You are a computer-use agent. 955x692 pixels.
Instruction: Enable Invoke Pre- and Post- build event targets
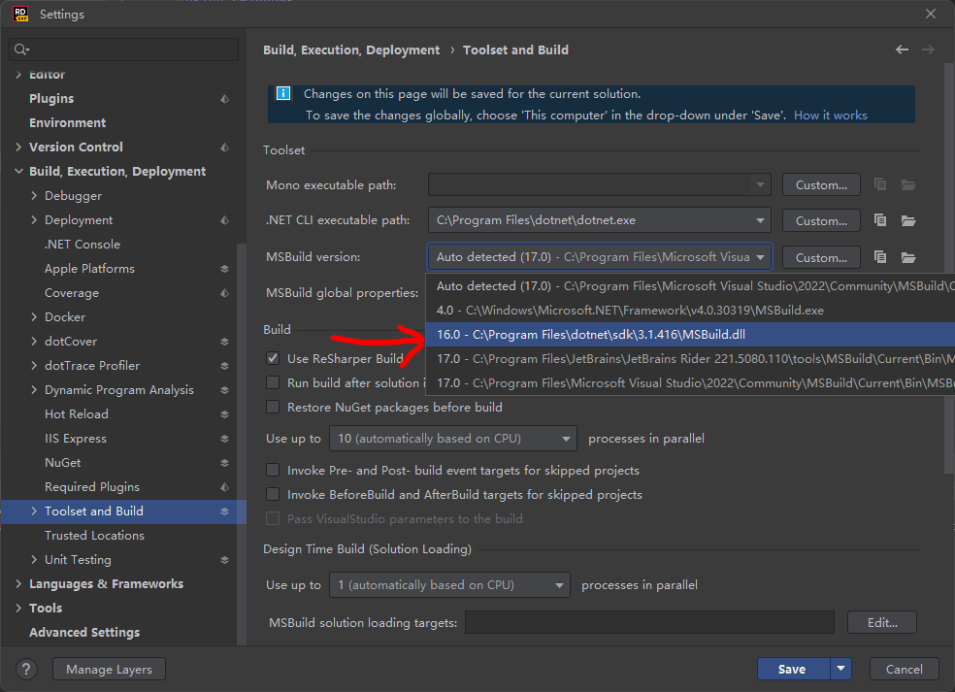tap(273, 471)
